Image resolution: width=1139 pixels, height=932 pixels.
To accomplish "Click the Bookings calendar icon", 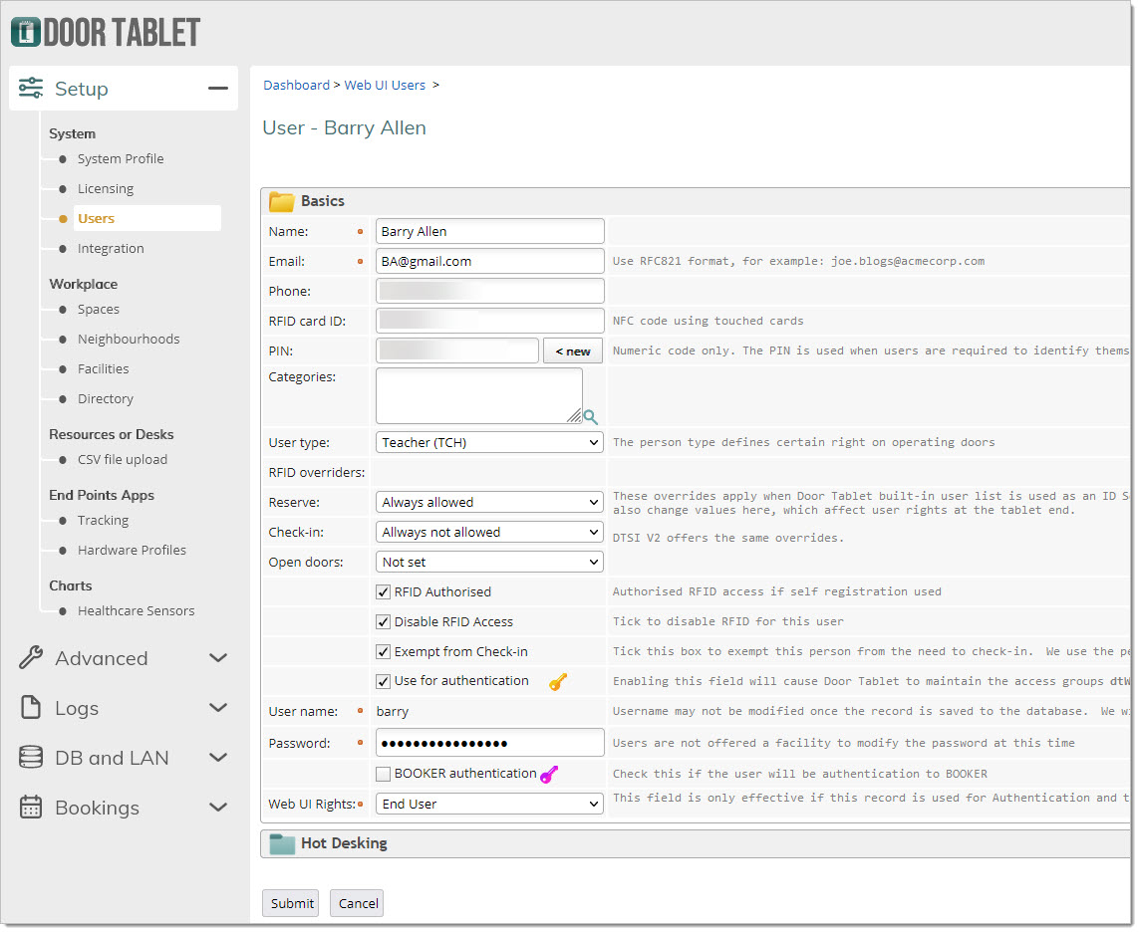I will [x=31, y=808].
